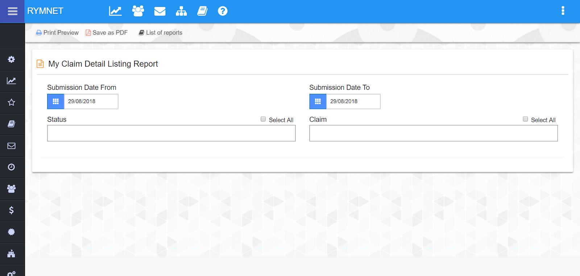Screen dimensions: 580x276
Task: Open the mail envelope icon in navbar
Action: tap(160, 11)
